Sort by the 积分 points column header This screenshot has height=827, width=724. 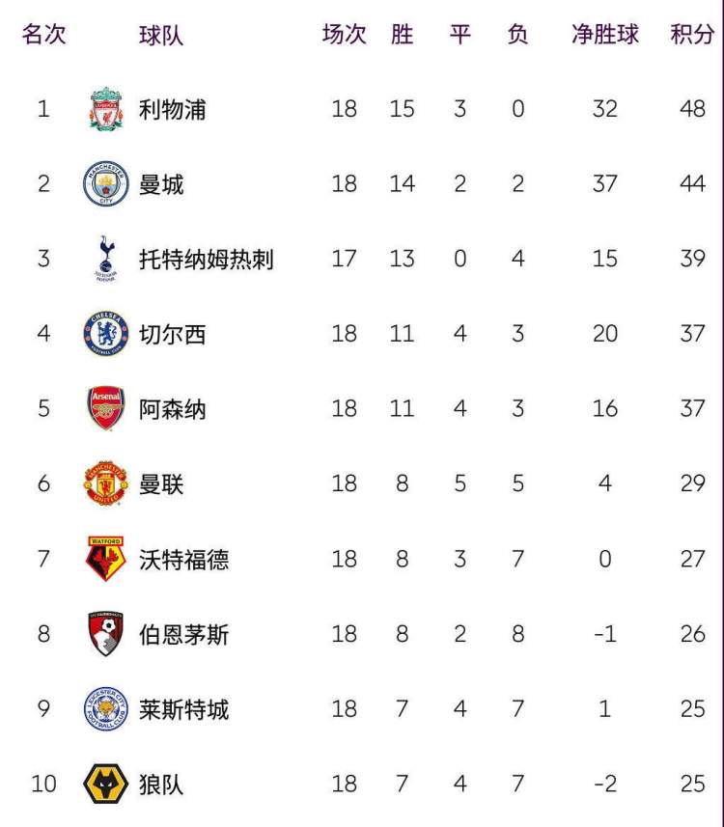pos(692,35)
